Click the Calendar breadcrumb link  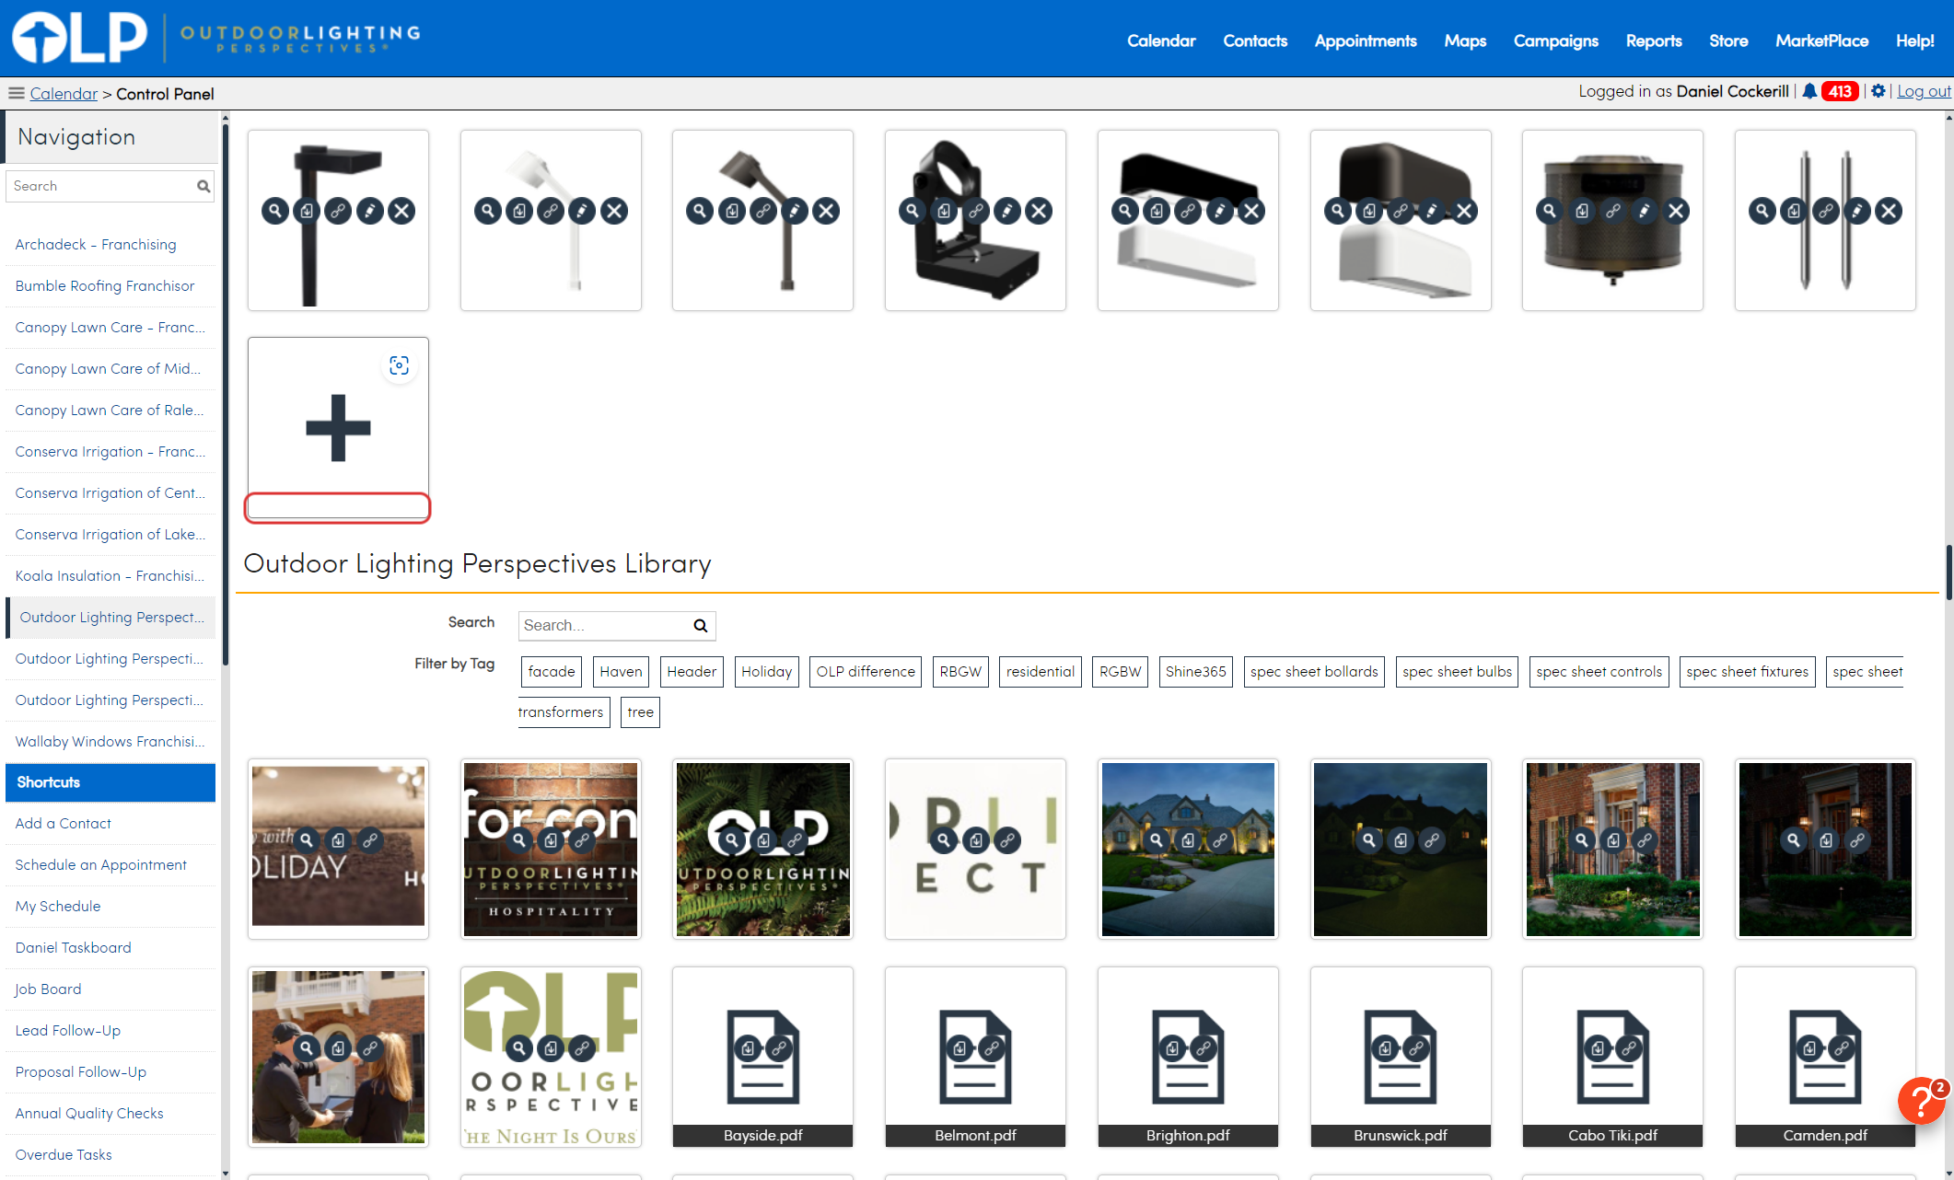point(64,94)
